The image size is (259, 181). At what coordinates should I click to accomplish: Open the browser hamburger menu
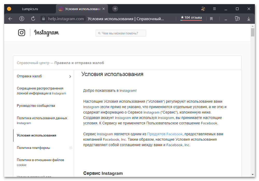[x=214, y=9]
